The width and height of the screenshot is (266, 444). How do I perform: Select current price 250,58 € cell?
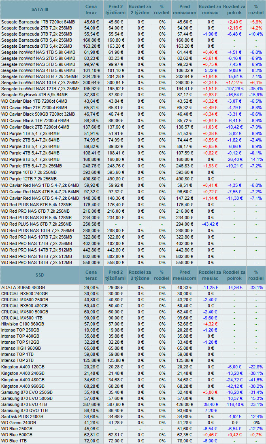pos(92,224)
